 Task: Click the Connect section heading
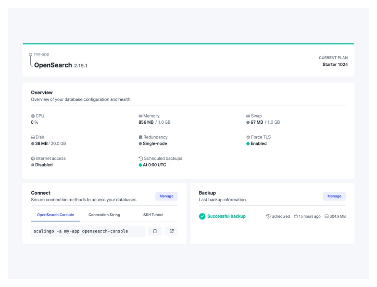tap(40, 193)
